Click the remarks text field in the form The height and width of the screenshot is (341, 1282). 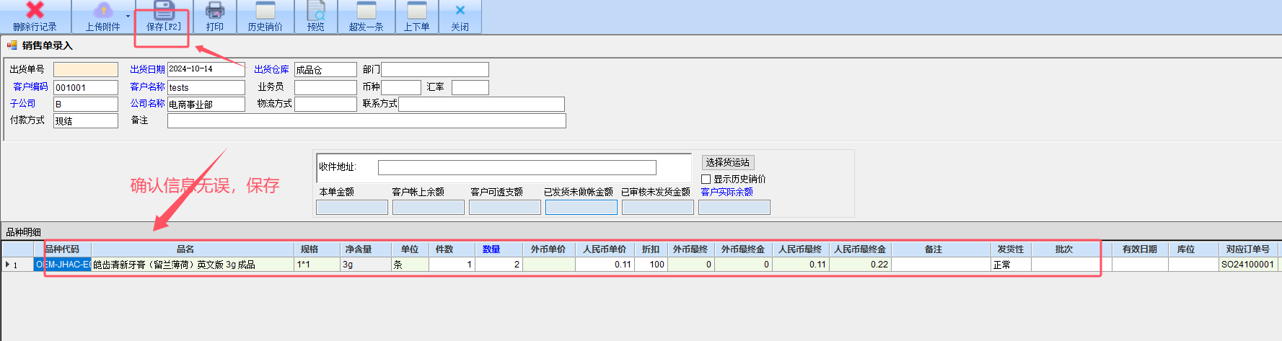coord(366,121)
